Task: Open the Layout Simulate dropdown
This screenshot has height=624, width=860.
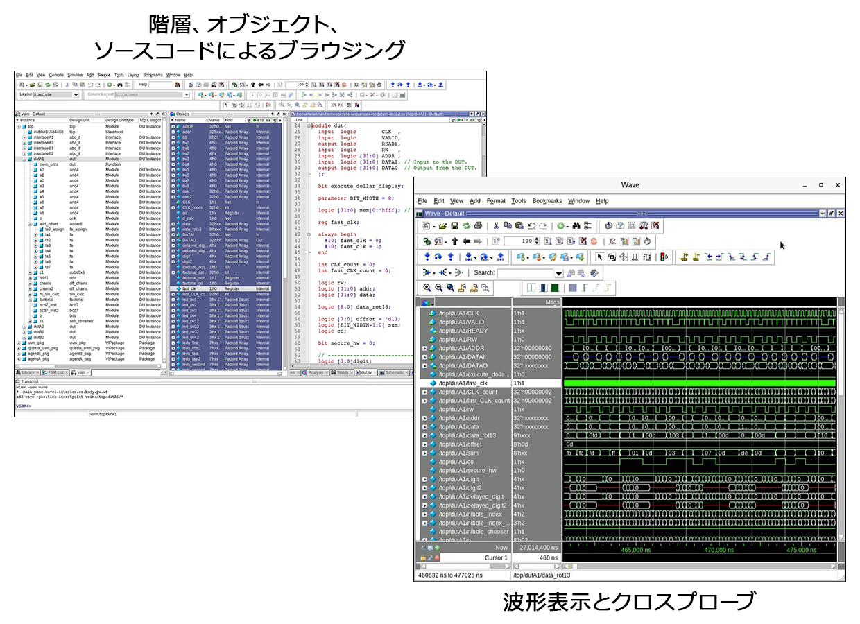Action: (76, 94)
